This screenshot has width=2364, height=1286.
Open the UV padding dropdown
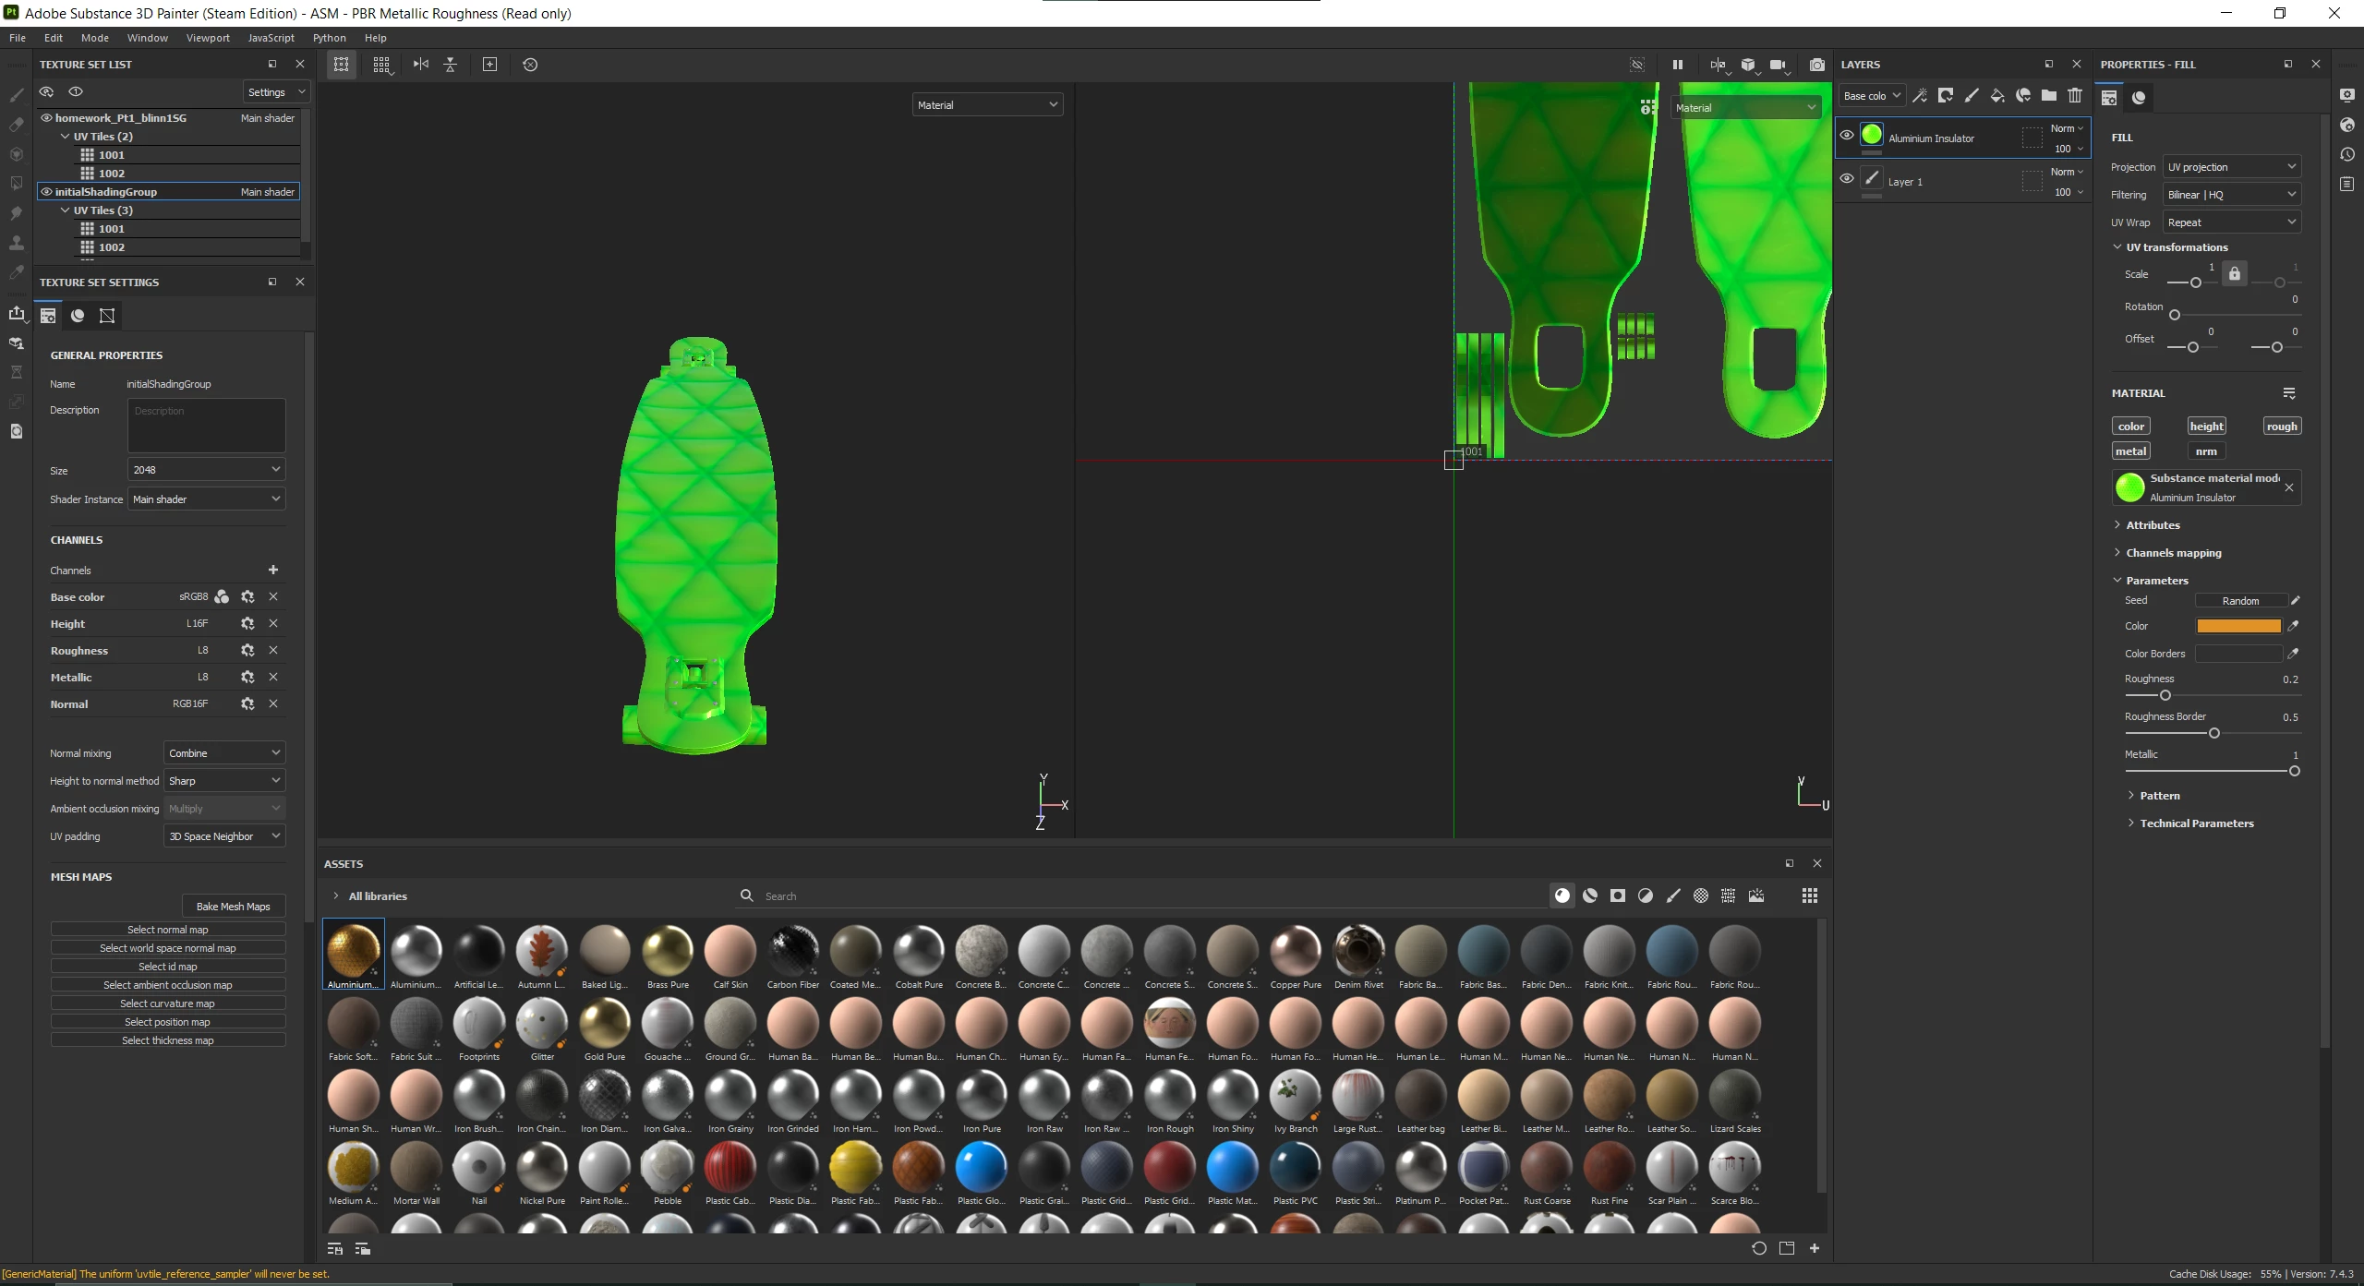pyautogui.click(x=224, y=836)
